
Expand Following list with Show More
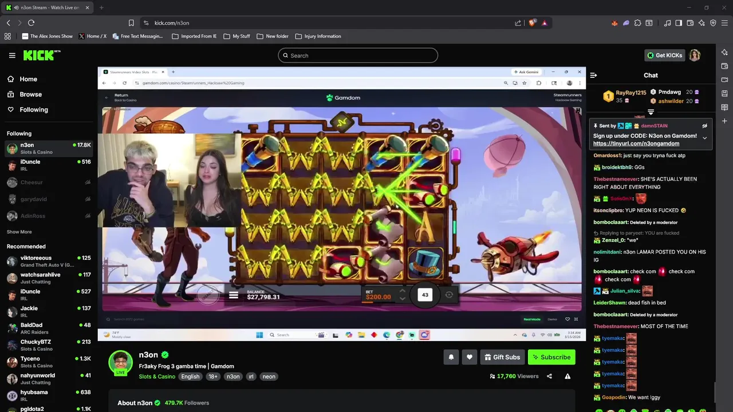pos(19,232)
